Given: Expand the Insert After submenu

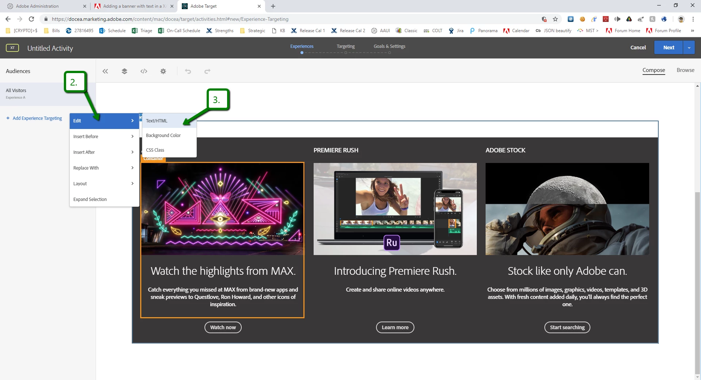Looking at the screenshot, I should click(x=104, y=152).
